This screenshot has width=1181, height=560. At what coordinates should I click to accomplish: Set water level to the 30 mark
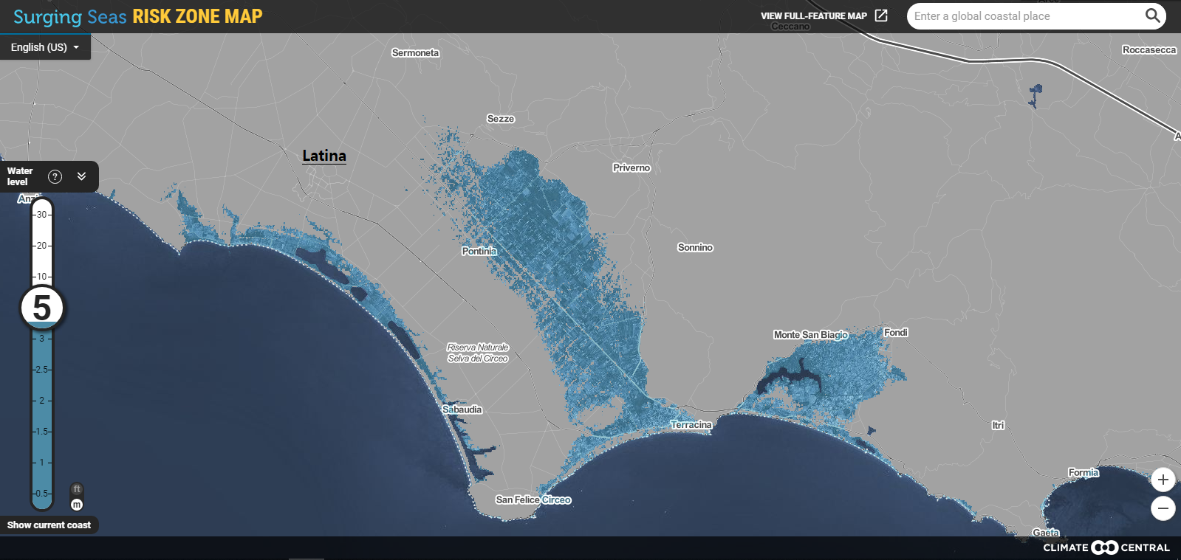pyautogui.click(x=42, y=215)
